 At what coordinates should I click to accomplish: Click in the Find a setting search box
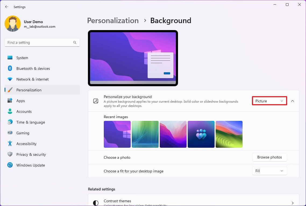pyautogui.click(x=42, y=42)
